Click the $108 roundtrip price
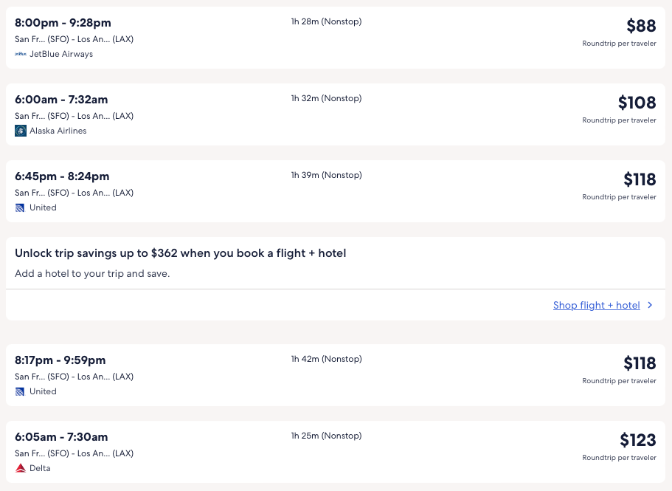This screenshot has width=672, height=491. pyautogui.click(x=637, y=103)
